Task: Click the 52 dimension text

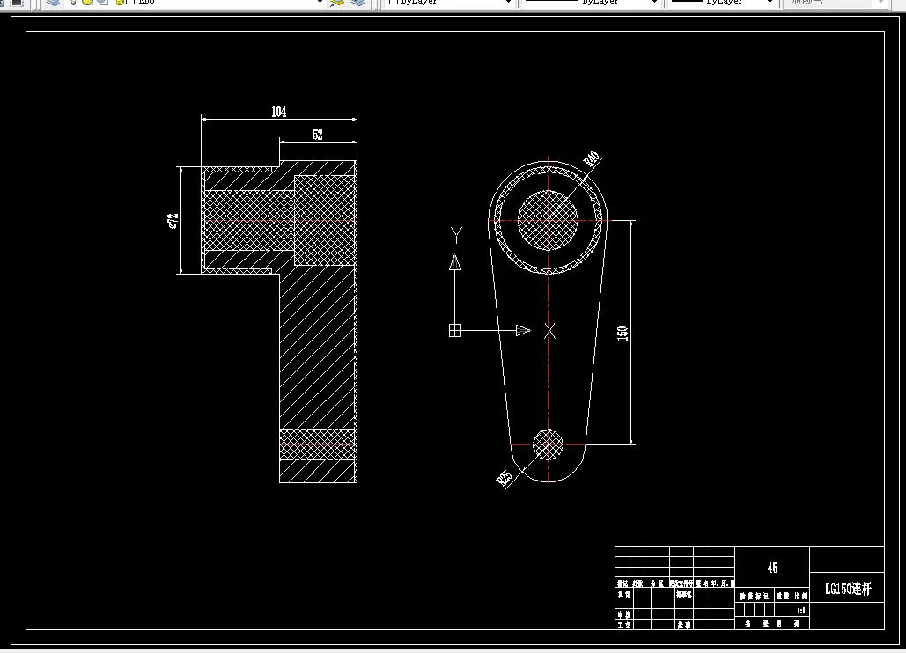Action: pos(318,135)
